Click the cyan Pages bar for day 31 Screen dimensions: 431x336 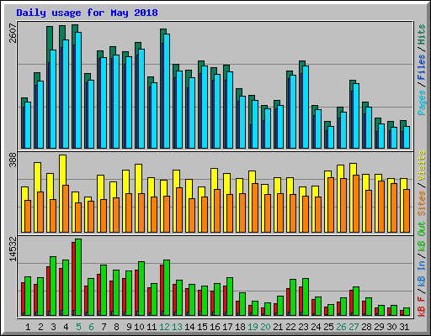[x=407, y=137]
